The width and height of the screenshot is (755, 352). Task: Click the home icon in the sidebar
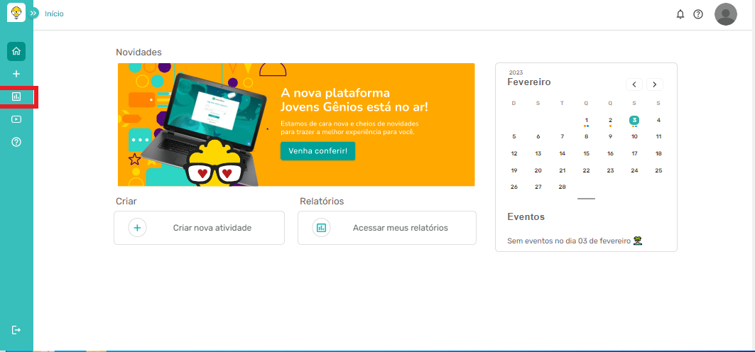(16, 51)
